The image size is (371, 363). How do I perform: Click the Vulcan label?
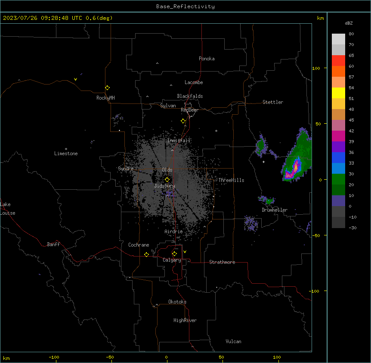pos(234,341)
